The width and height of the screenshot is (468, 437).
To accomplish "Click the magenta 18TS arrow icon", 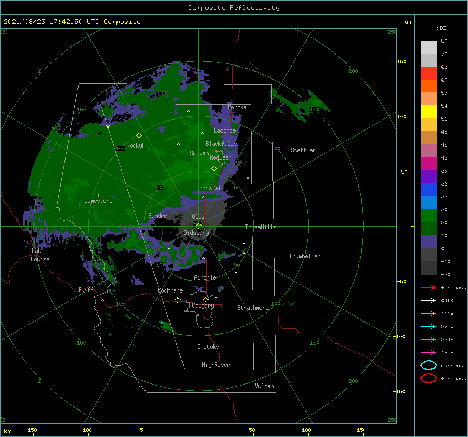I will click(x=428, y=353).
